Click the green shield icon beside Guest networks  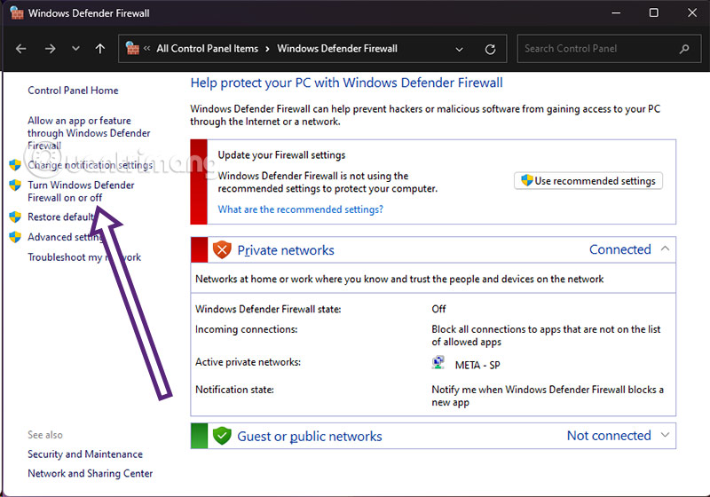click(x=222, y=436)
